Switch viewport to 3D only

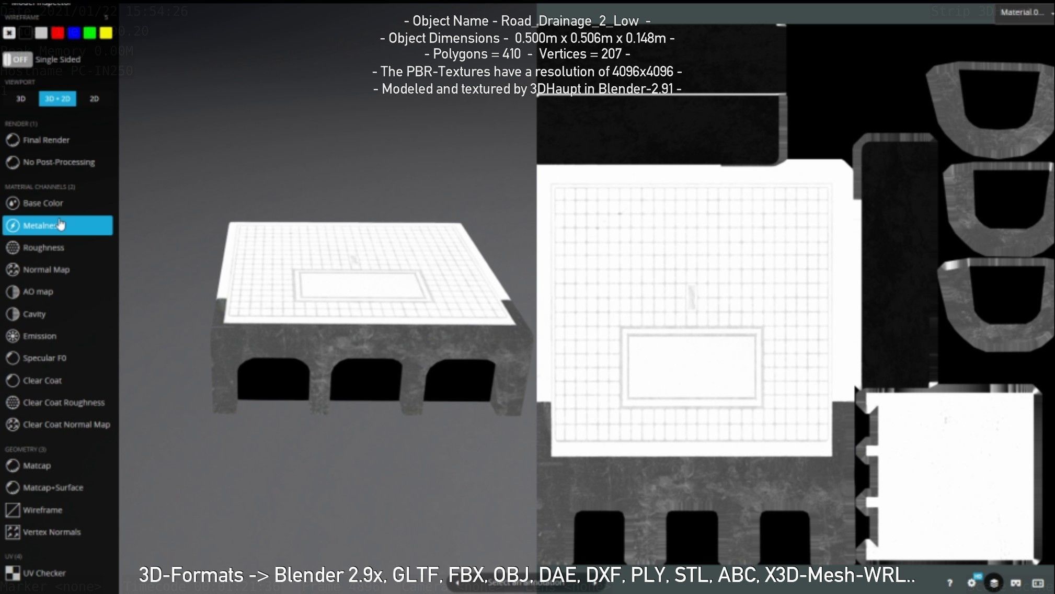click(21, 99)
